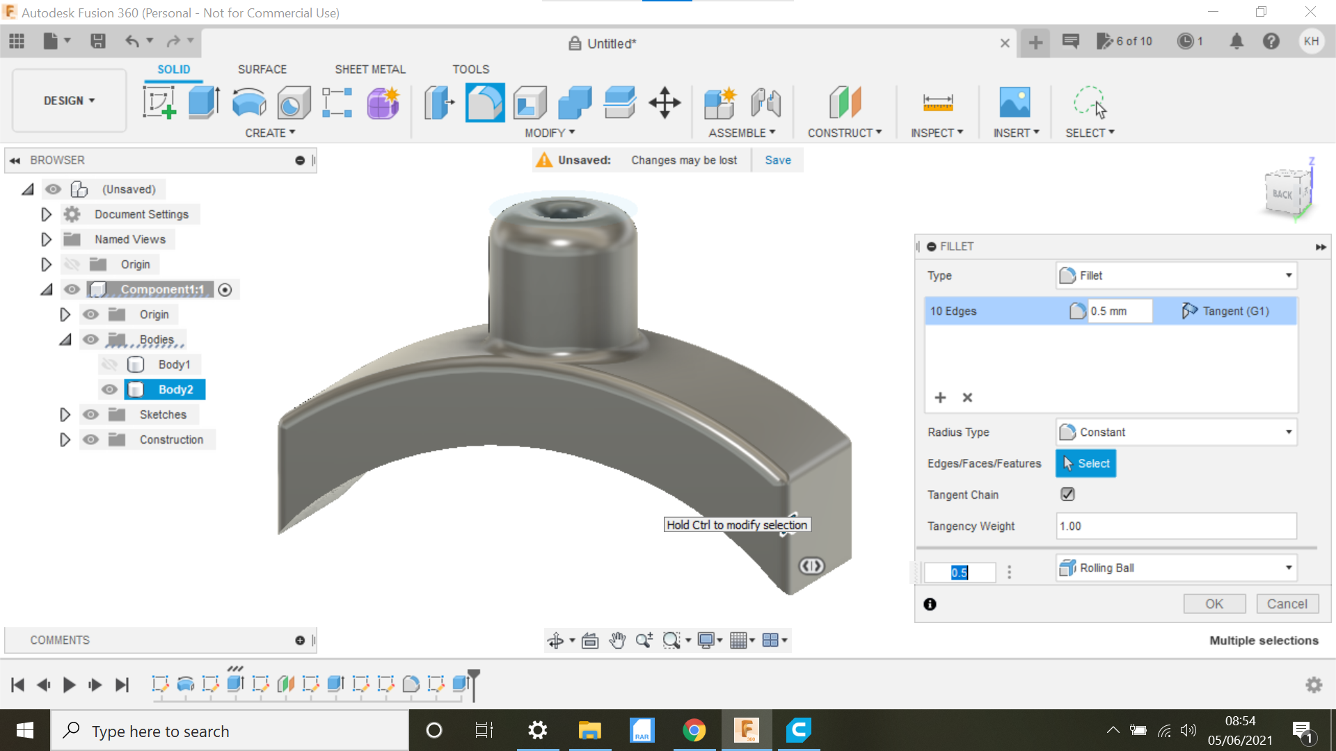Open the Move/Copy tool

tap(665, 102)
